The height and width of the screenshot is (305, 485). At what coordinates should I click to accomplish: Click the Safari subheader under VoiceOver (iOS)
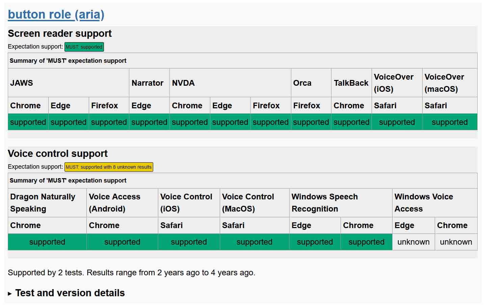(x=397, y=106)
